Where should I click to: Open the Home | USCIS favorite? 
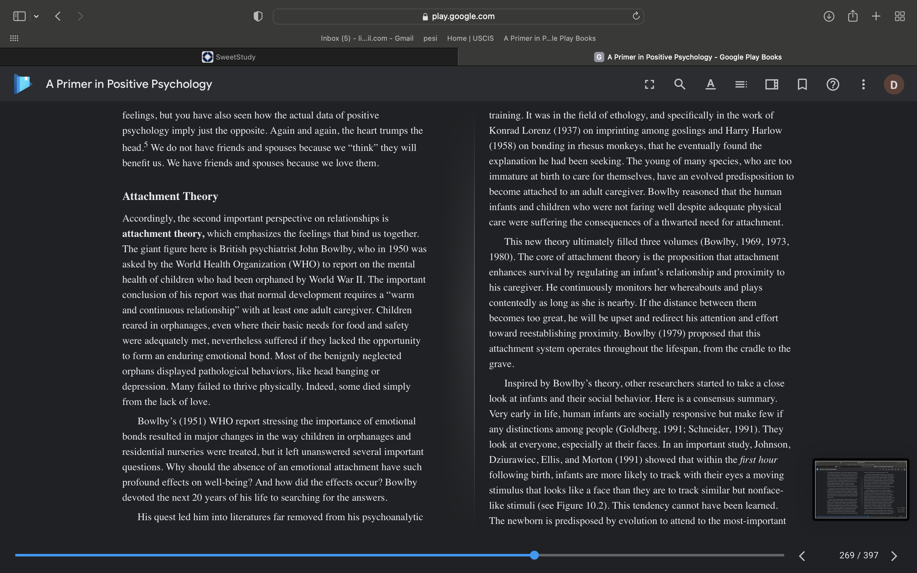[x=470, y=38]
